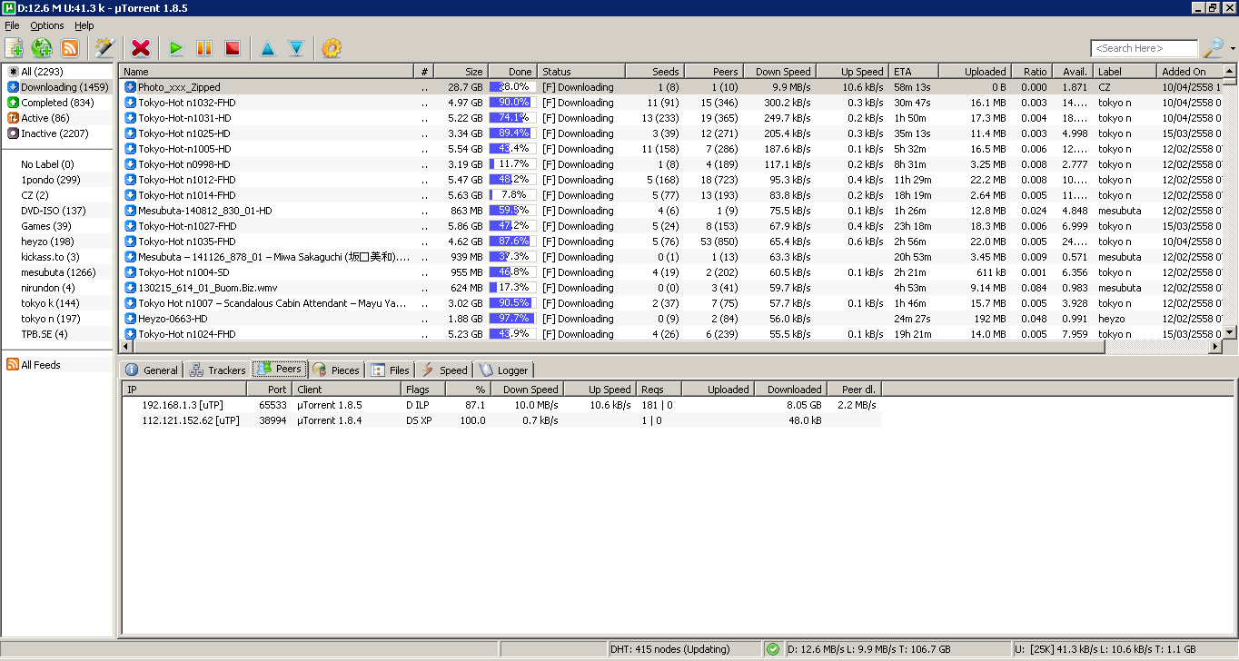Sort peers by the Flags column header
Viewport: 1239px width, 661px height.
tap(424, 390)
